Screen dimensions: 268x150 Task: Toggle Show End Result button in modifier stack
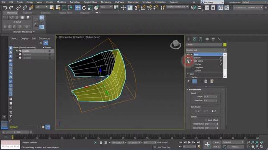(x=194, y=81)
